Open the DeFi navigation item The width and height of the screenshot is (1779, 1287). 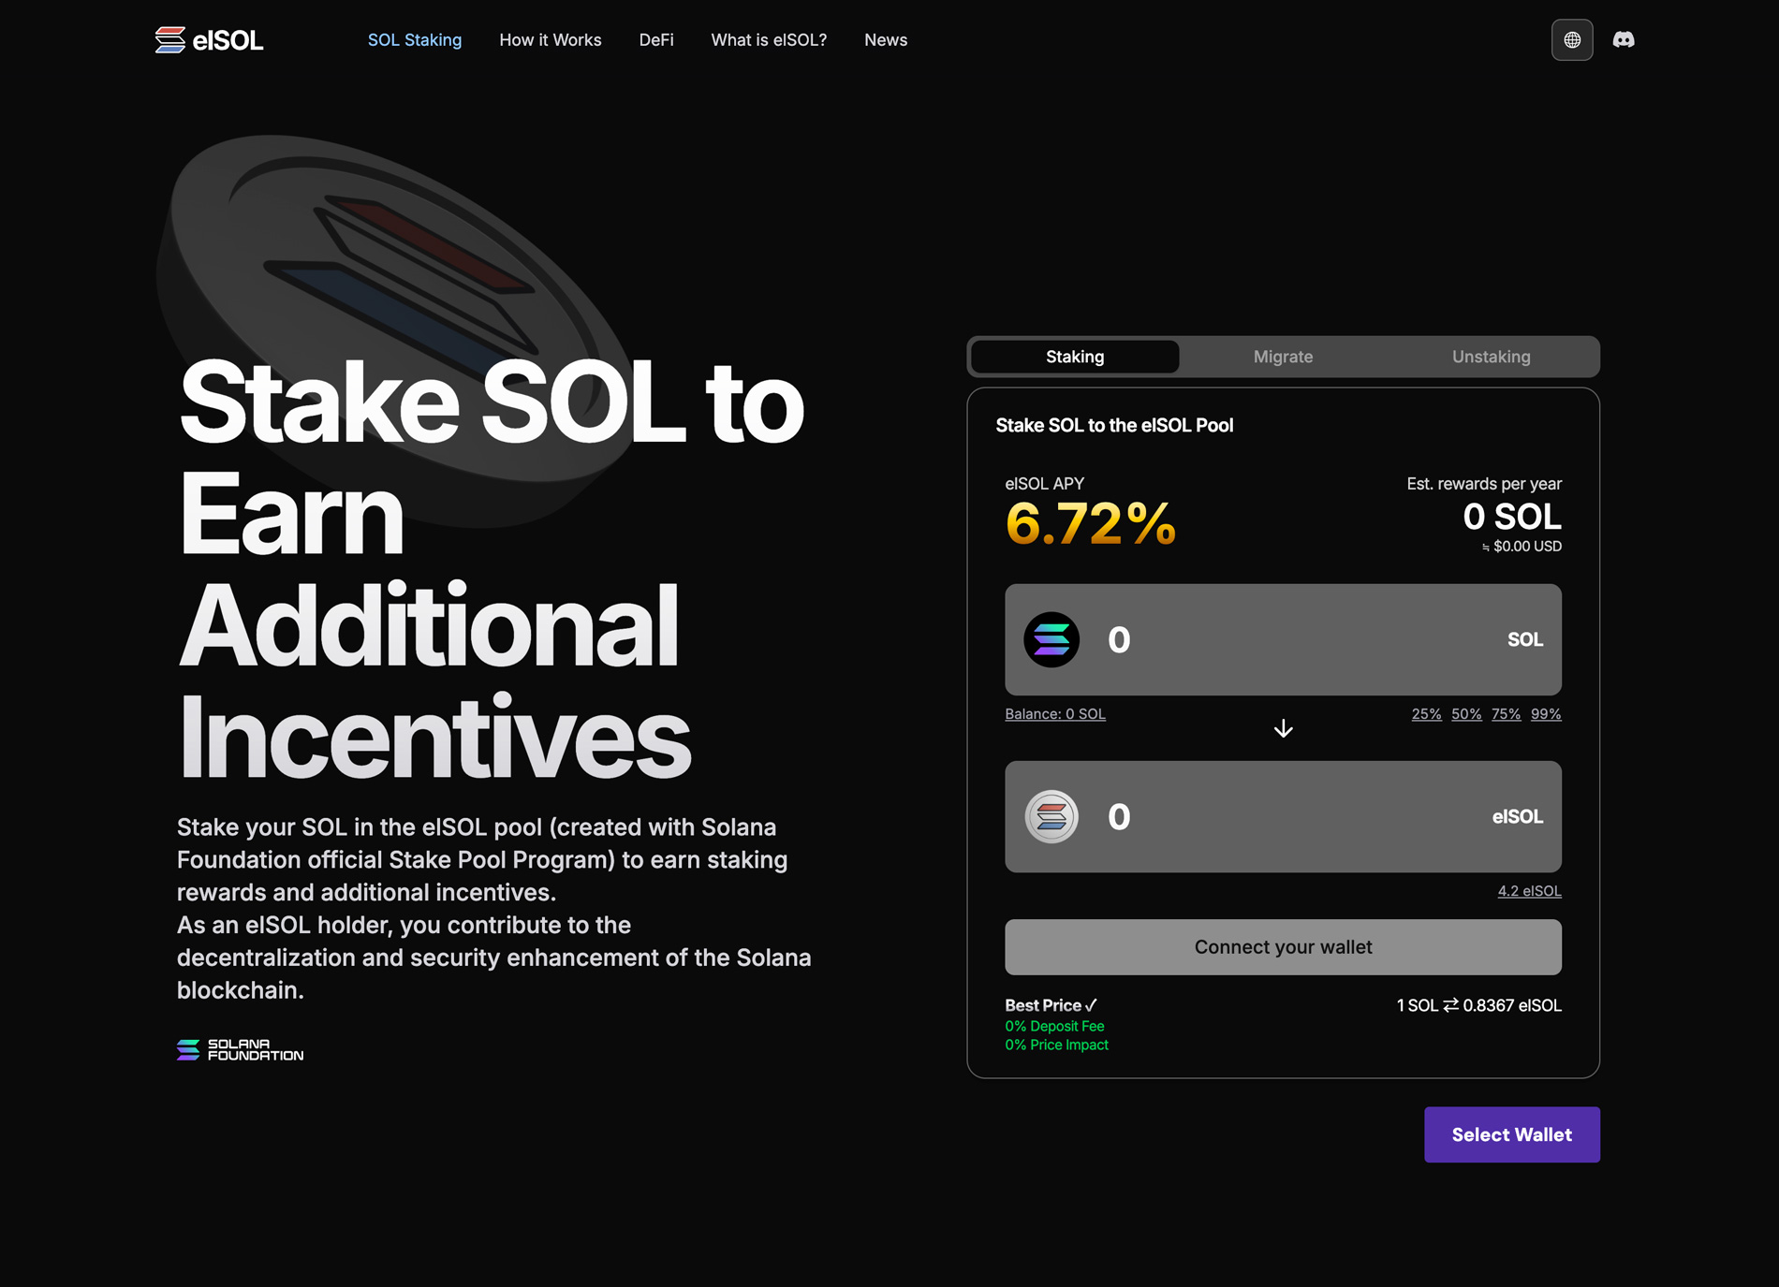[x=655, y=40]
